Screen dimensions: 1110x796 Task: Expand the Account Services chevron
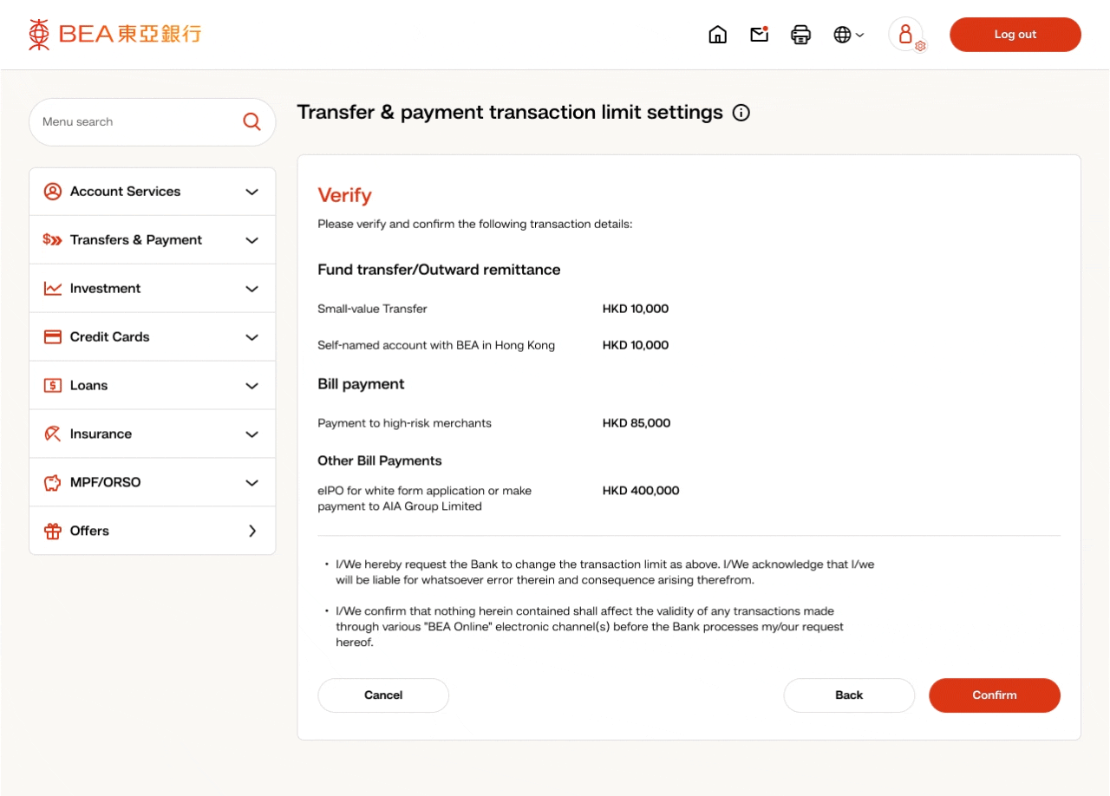tap(251, 192)
